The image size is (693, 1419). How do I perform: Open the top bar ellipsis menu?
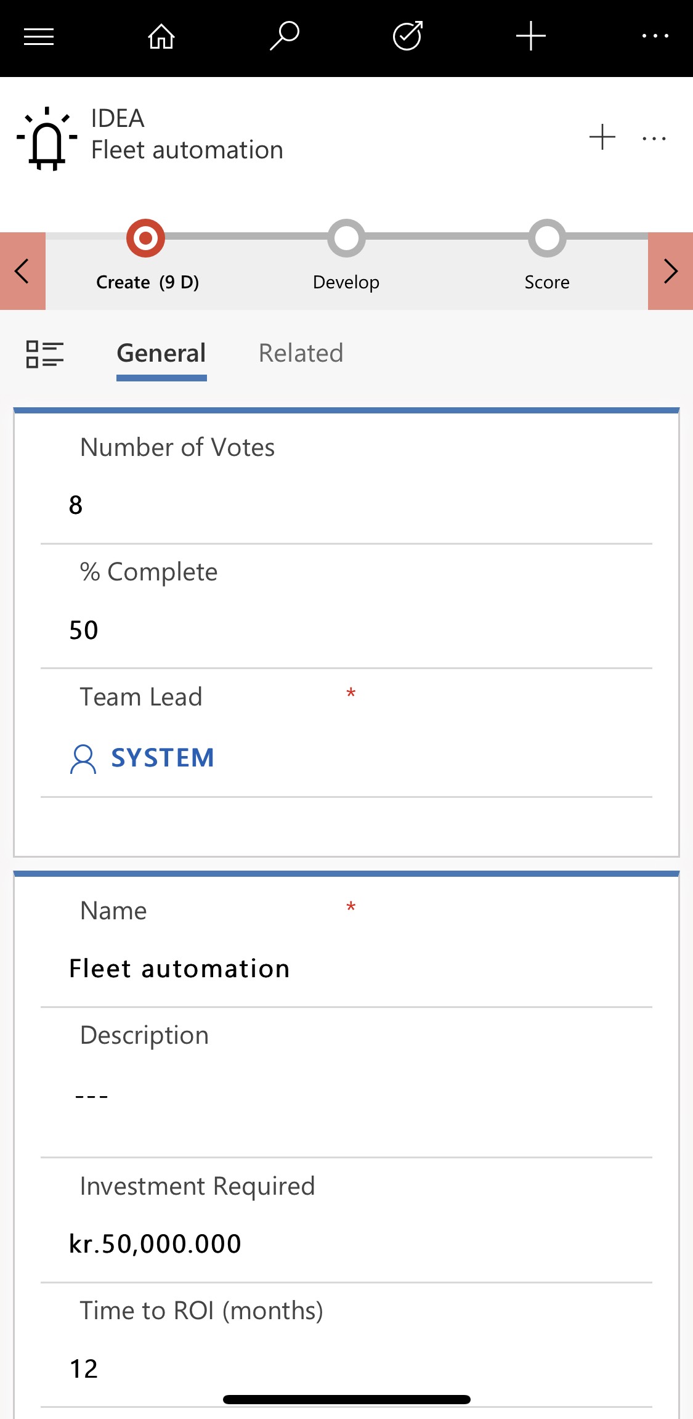(655, 36)
